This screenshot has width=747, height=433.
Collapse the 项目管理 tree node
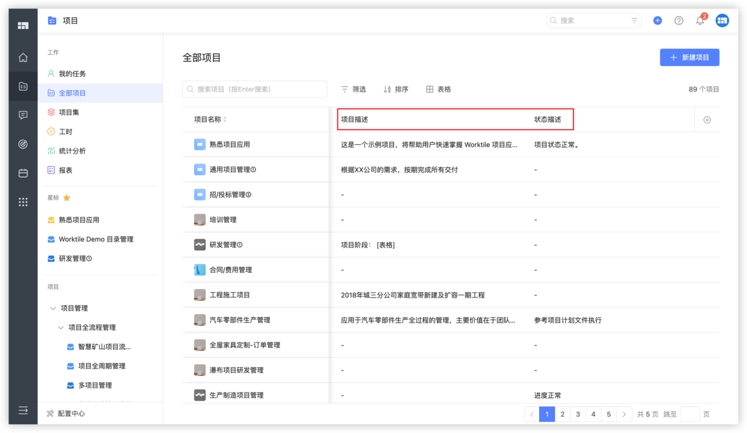(x=53, y=308)
